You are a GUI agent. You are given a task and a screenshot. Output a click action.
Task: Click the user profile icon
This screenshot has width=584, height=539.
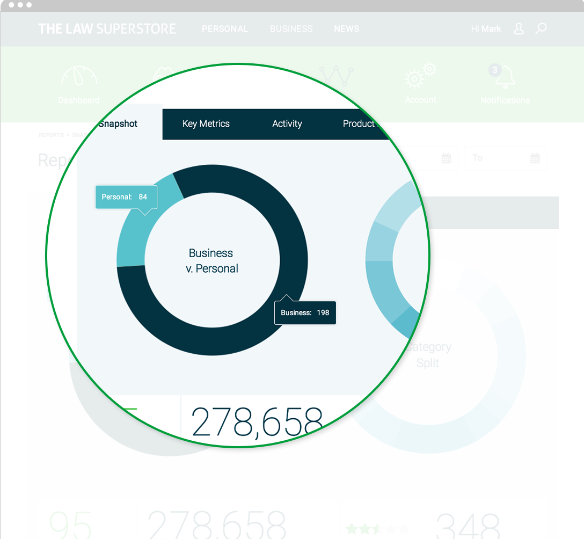pos(519,29)
